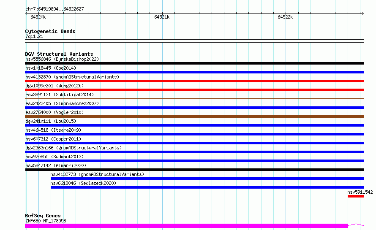Select the blue nsv970855 variant bar
Screen dimensions: 376x230
[x=194, y=161]
